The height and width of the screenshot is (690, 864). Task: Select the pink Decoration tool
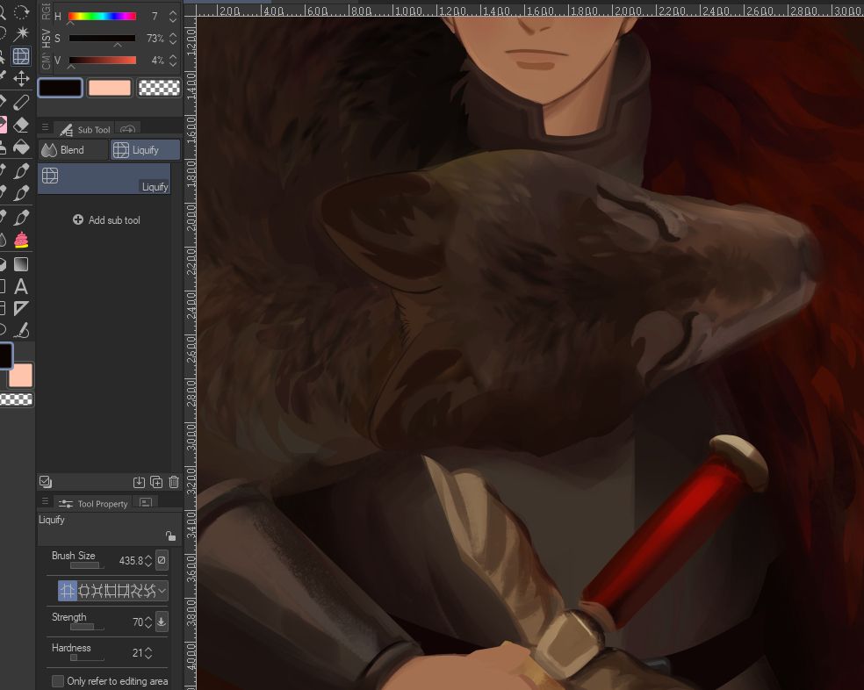click(21, 241)
